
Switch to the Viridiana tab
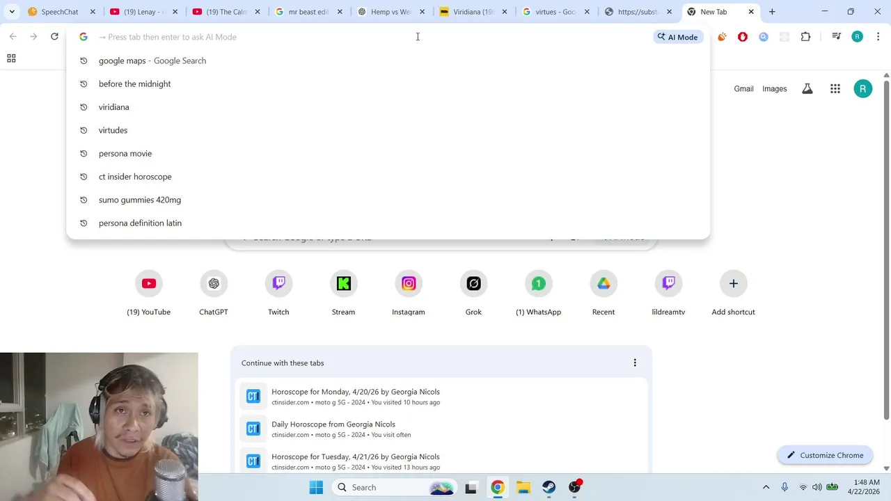473,12
